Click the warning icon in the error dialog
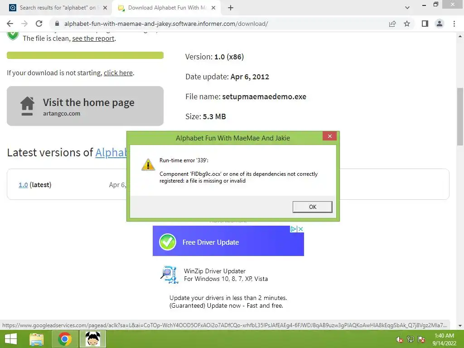 (x=148, y=164)
